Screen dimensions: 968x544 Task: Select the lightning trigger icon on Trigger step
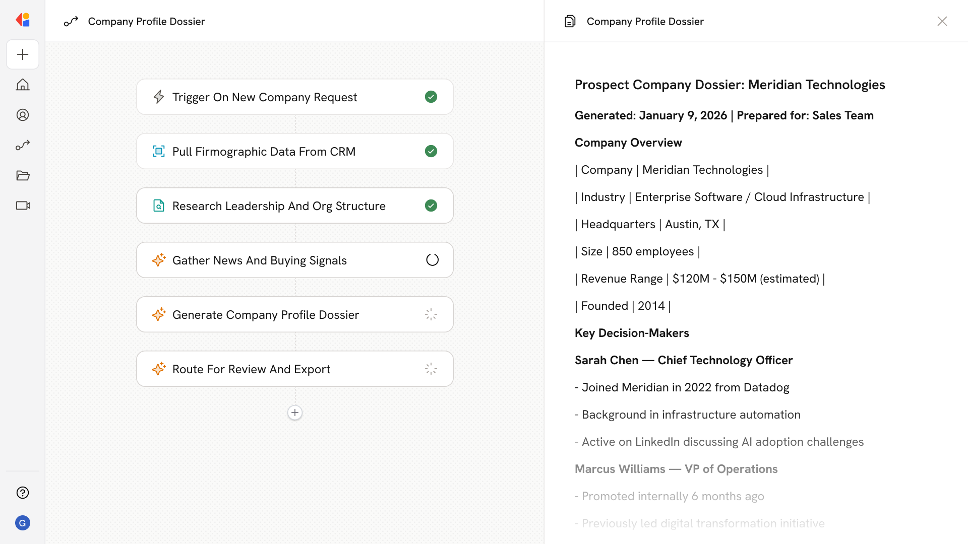[159, 97]
